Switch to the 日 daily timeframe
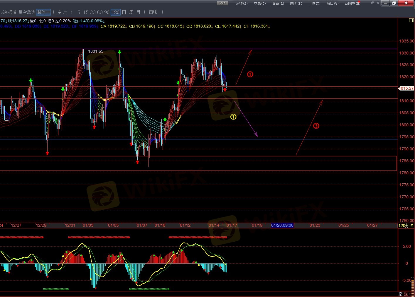Screen dimensions: 415x297 pos(124,12)
